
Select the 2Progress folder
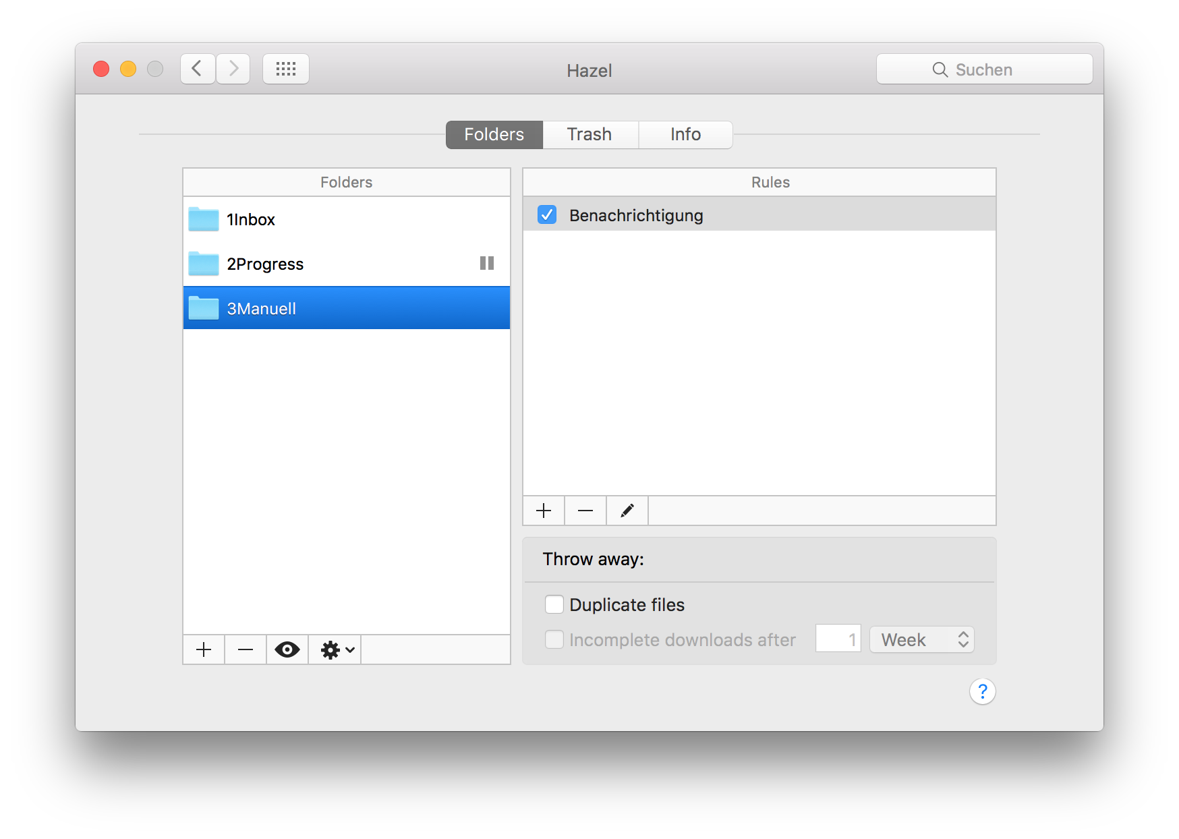[347, 264]
